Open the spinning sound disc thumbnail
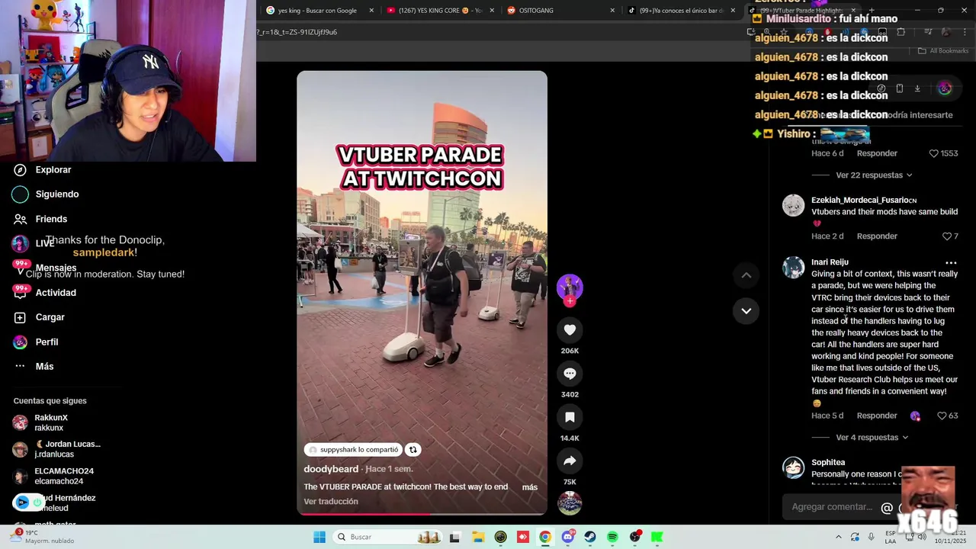976x549 pixels. tap(570, 503)
